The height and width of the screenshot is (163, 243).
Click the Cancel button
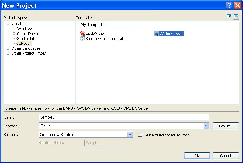click(226, 156)
